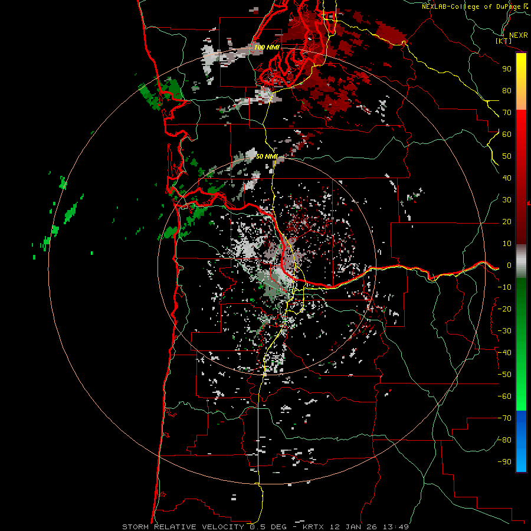Select the 70 value on velocity scale

507,113
